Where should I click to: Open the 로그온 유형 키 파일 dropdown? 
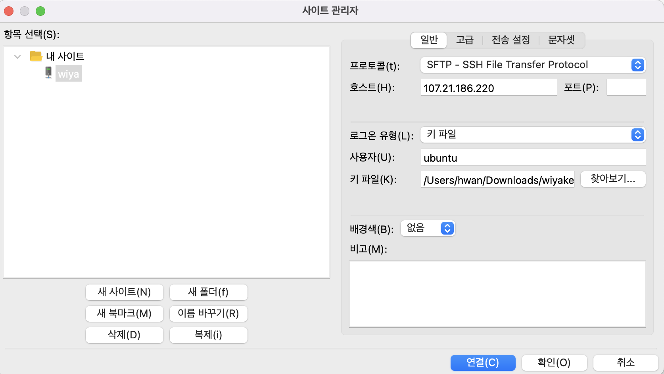pos(533,135)
